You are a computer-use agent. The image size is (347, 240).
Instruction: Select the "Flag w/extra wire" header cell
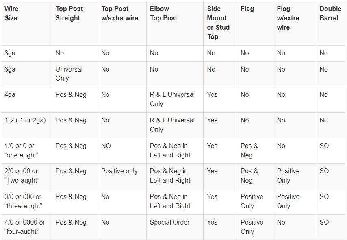[288, 18]
